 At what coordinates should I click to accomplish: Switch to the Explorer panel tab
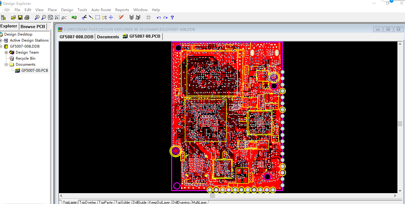point(9,26)
